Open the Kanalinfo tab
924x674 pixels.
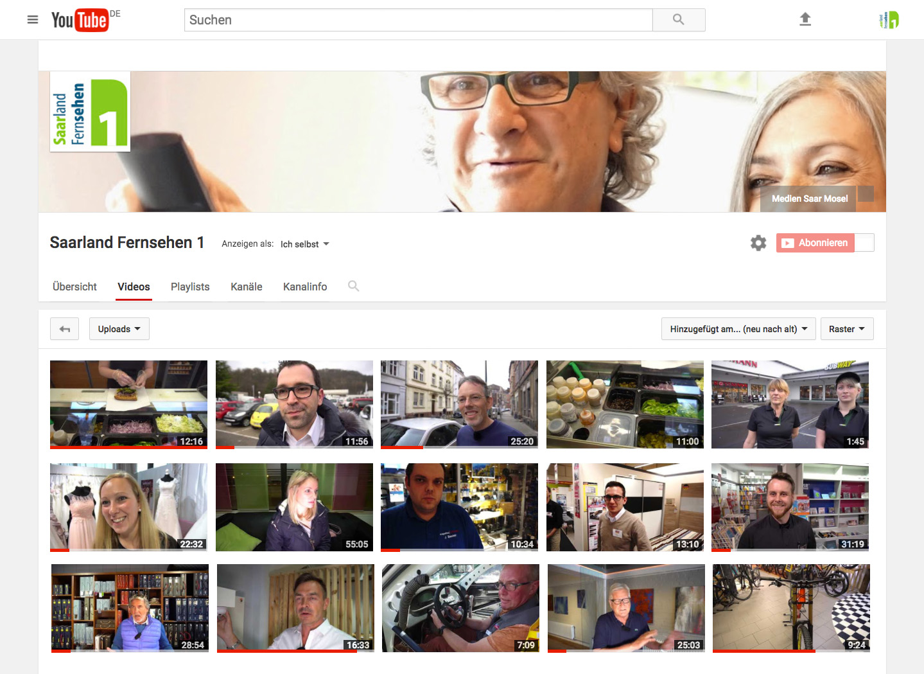305,287
